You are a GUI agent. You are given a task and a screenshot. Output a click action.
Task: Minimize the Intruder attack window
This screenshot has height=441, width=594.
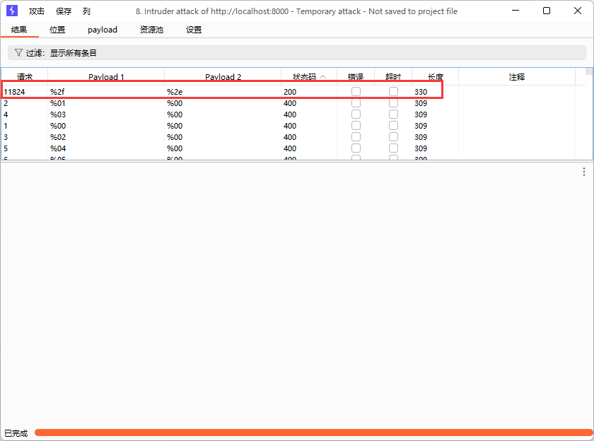[514, 11]
